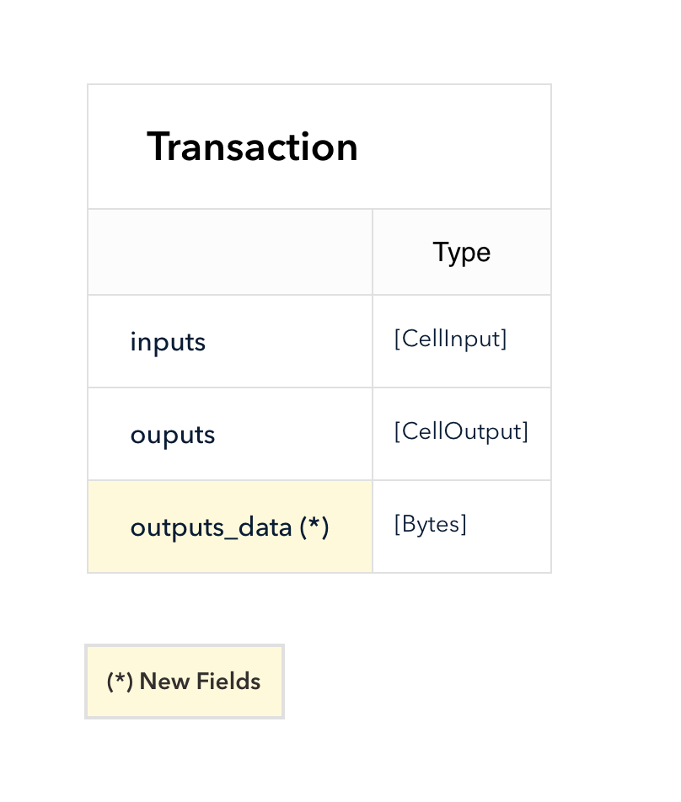This screenshot has height=802, width=681.
Task: Click the "(*)" symbol in the legend
Action: (120, 682)
